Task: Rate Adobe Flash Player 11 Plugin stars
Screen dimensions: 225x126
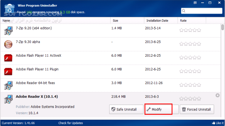Action: (190, 71)
